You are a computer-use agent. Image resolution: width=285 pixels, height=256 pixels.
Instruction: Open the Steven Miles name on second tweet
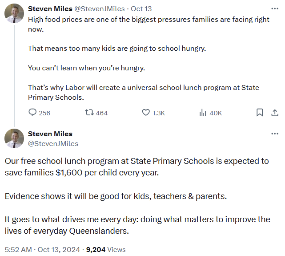[50, 134]
